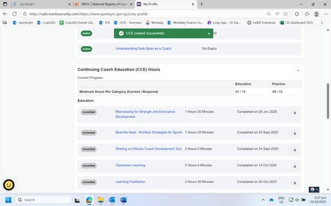Remove the Classroom Learning CCE record

tap(294, 167)
